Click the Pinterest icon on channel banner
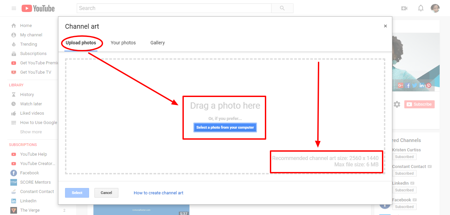This screenshot has height=215, width=450. pyautogui.click(x=429, y=85)
